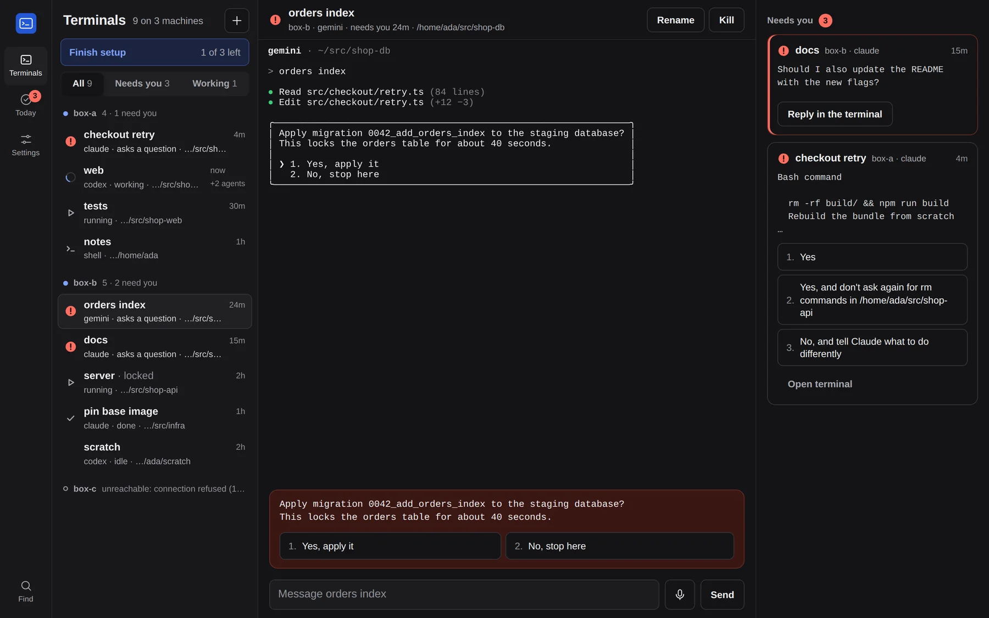
Task: Click working spinner icon on web row
Action: tap(71, 177)
